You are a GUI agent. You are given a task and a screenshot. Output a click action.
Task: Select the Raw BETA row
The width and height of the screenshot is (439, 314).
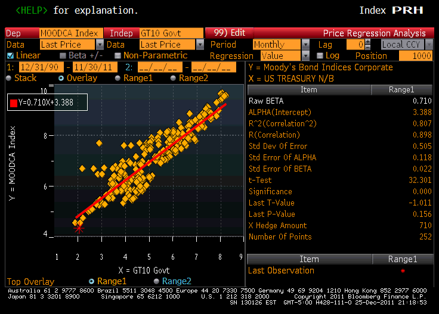pos(340,101)
